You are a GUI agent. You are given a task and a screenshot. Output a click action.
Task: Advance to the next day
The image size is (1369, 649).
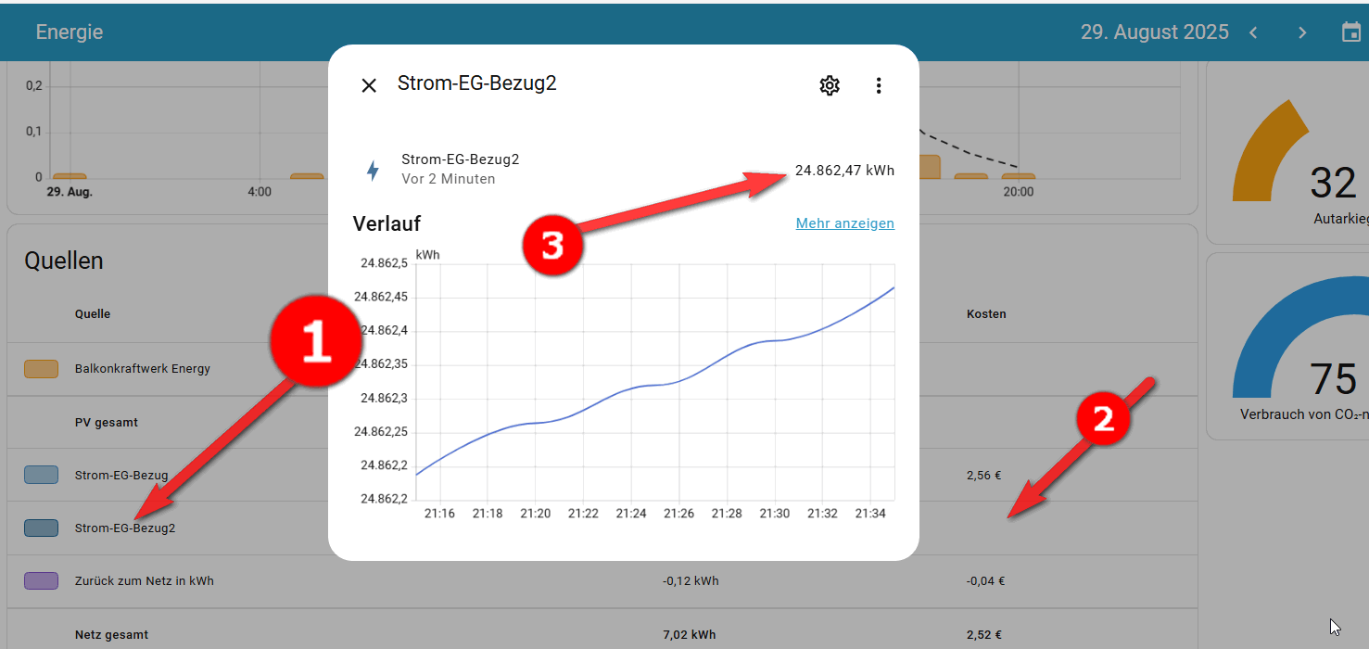(x=1302, y=32)
